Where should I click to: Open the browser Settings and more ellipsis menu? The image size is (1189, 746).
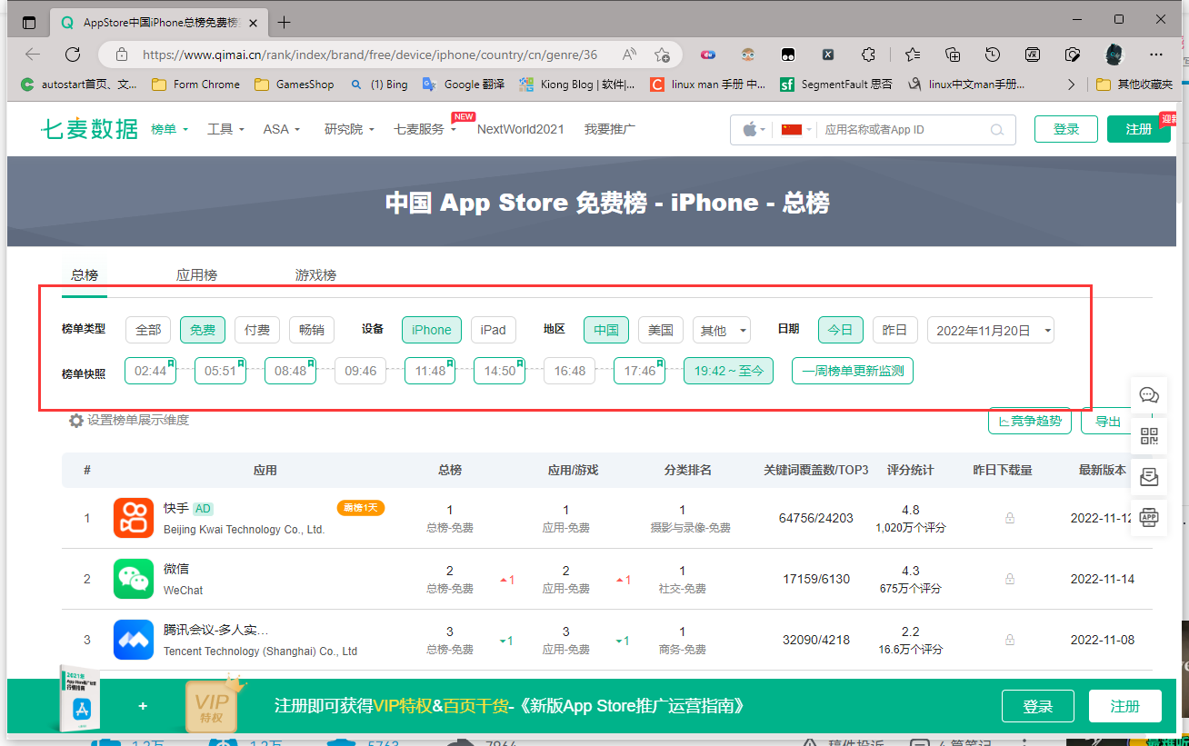click(x=1156, y=54)
